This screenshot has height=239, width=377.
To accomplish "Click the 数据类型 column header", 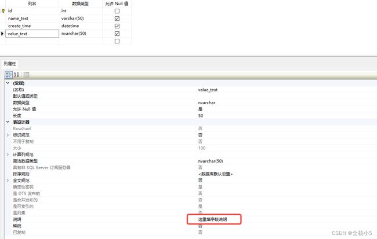I will click(80, 3).
